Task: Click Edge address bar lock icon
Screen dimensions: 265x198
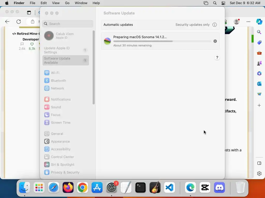Action: pyautogui.click(x=33, y=22)
